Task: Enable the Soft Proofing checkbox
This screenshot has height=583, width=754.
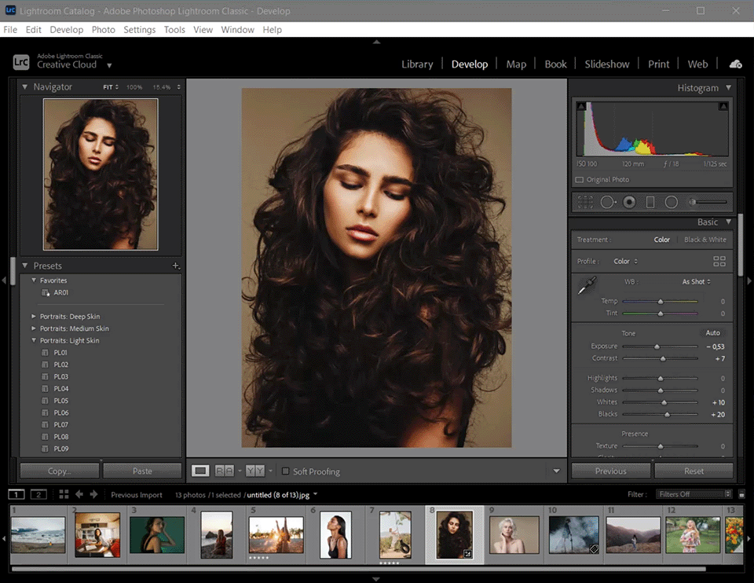Action: coord(286,471)
